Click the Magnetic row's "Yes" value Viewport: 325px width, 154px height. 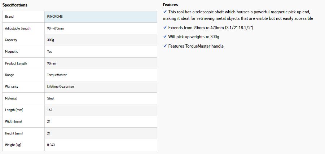(x=50, y=52)
